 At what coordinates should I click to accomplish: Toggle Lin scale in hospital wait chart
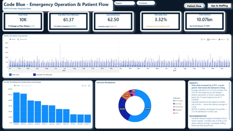[x=84, y=86]
